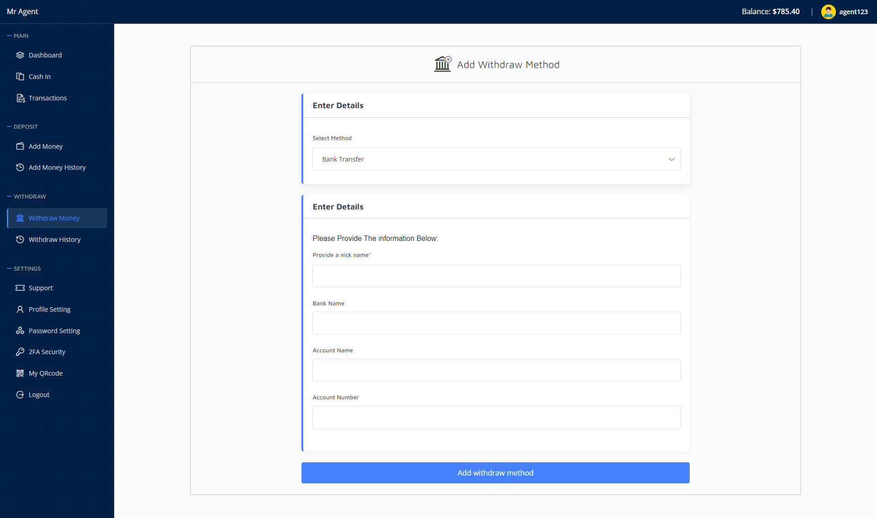Click the Add Money wallet icon
The image size is (877, 518).
[x=20, y=146]
